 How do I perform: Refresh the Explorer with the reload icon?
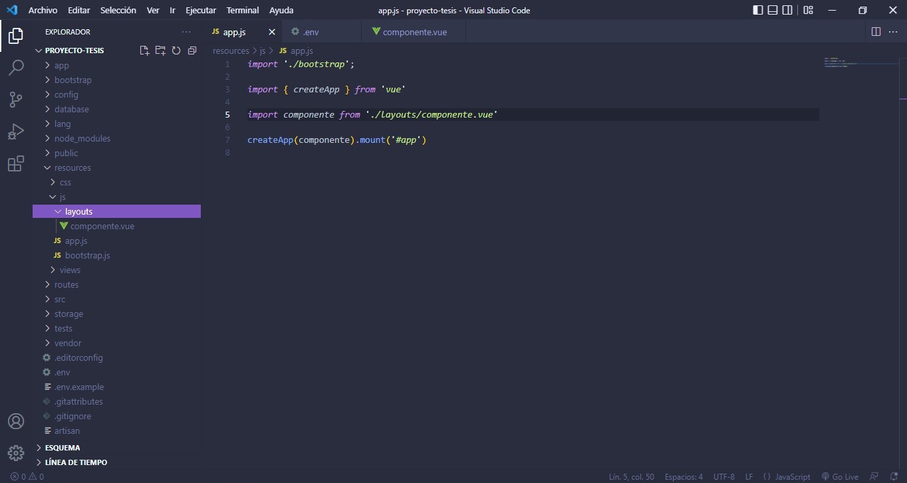click(176, 50)
